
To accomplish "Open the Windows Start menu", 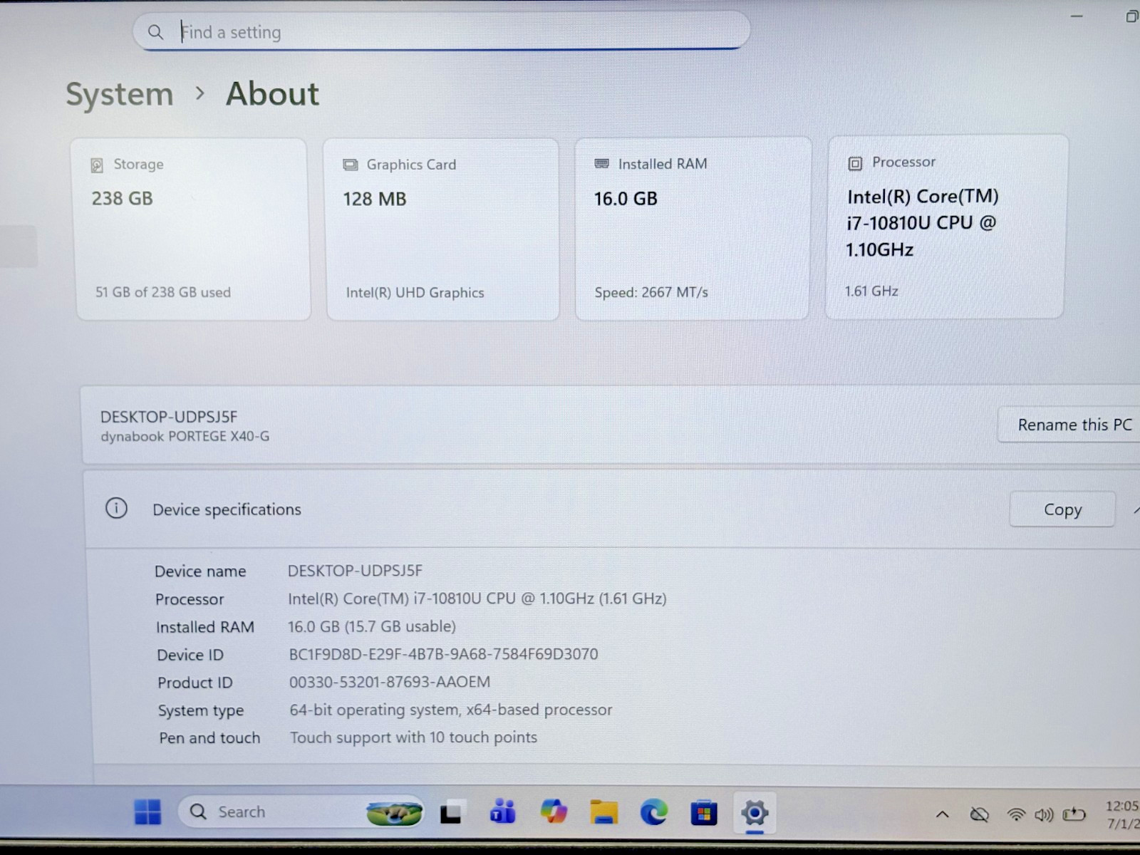I will 147,812.
